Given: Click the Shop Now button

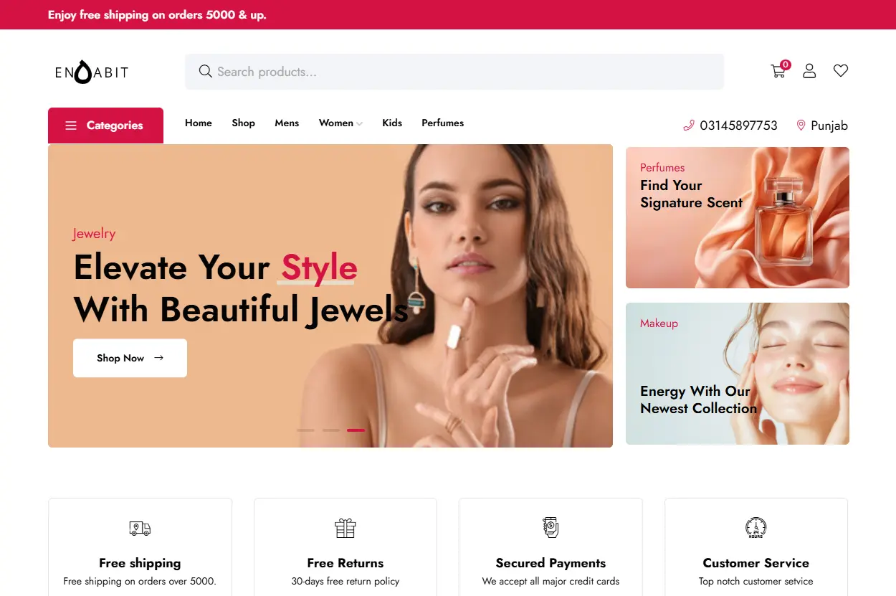Looking at the screenshot, I should click(x=130, y=358).
